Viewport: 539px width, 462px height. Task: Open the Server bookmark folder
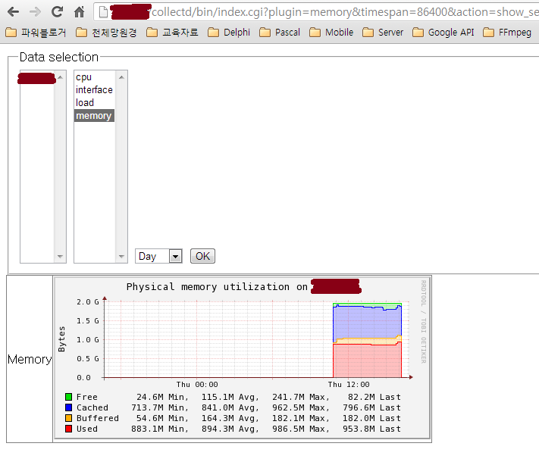click(383, 33)
